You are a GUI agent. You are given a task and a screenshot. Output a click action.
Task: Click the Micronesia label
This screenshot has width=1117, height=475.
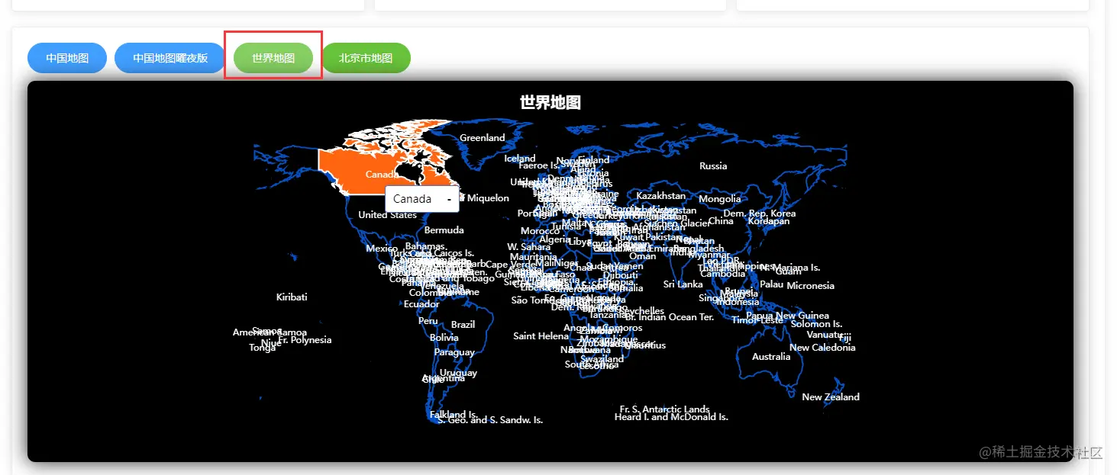tap(810, 286)
